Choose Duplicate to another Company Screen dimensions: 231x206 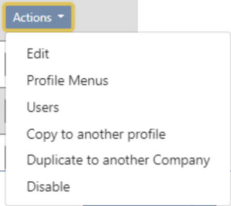[118, 160]
